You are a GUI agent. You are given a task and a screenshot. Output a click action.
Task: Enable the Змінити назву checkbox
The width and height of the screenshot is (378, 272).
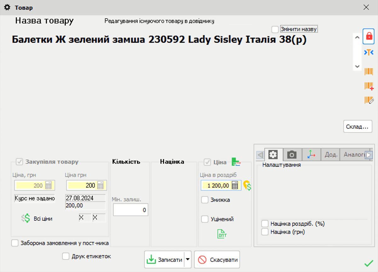275,30
